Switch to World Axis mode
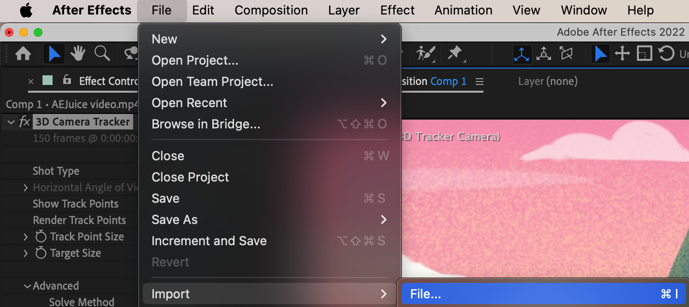689x307 pixels. (x=544, y=54)
